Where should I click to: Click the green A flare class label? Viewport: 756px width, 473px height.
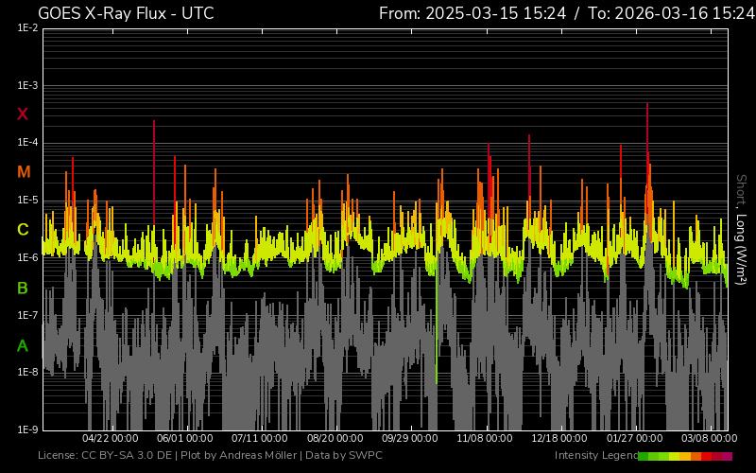coord(23,346)
